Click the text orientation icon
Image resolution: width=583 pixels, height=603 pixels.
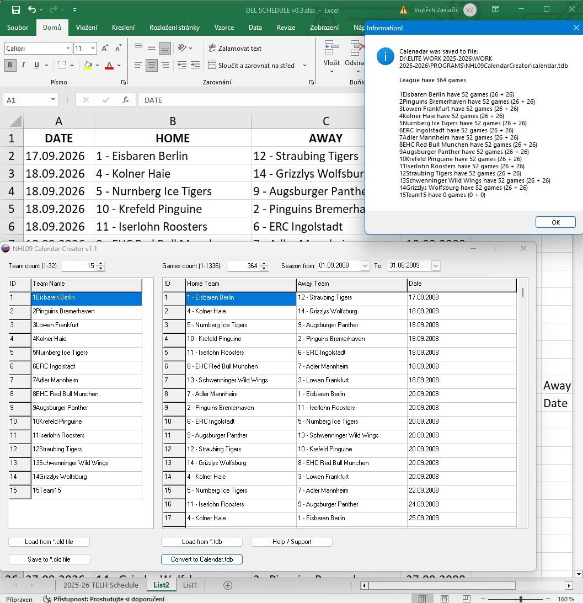point(182,48)
